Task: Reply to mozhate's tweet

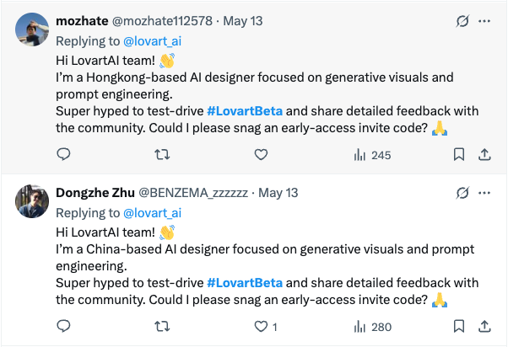Action: [x=63, y=154]
